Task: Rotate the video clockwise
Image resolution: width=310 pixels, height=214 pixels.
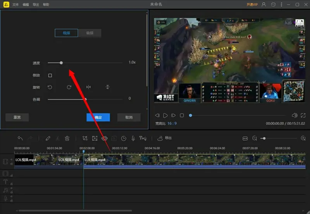Action: click(x=69, y=87)
